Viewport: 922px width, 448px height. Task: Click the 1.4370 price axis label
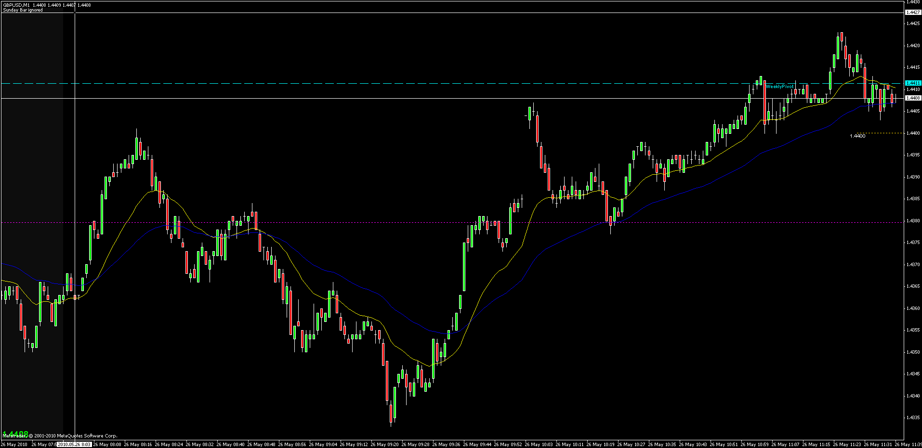pyautogui.click(x=913, y=265)
